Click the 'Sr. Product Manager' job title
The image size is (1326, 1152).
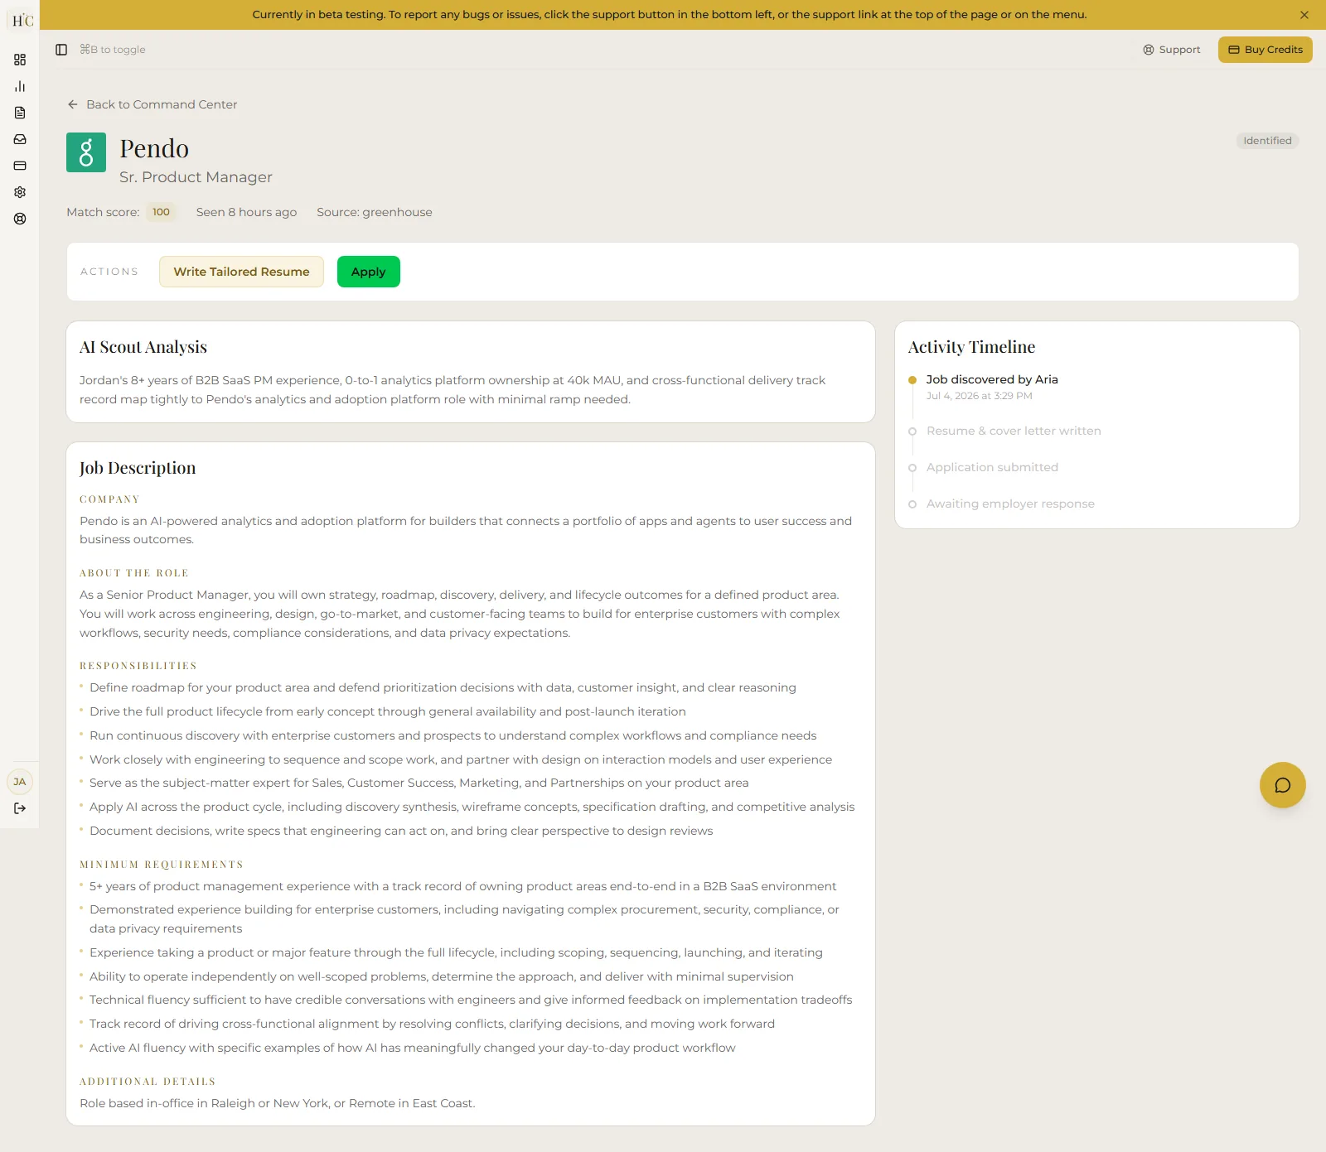pos(196,177)
